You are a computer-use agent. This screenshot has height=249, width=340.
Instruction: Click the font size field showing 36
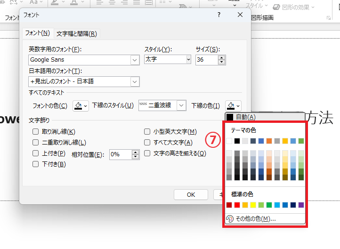[x=207, y=60]
